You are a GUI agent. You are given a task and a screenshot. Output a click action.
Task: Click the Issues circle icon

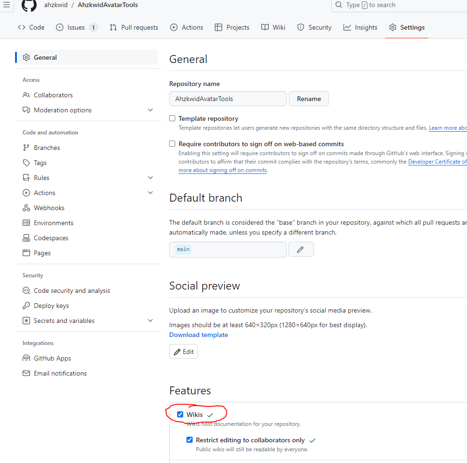click(x=60, y=27)
